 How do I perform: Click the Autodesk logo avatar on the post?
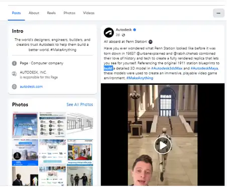click(x=109, y=33)
